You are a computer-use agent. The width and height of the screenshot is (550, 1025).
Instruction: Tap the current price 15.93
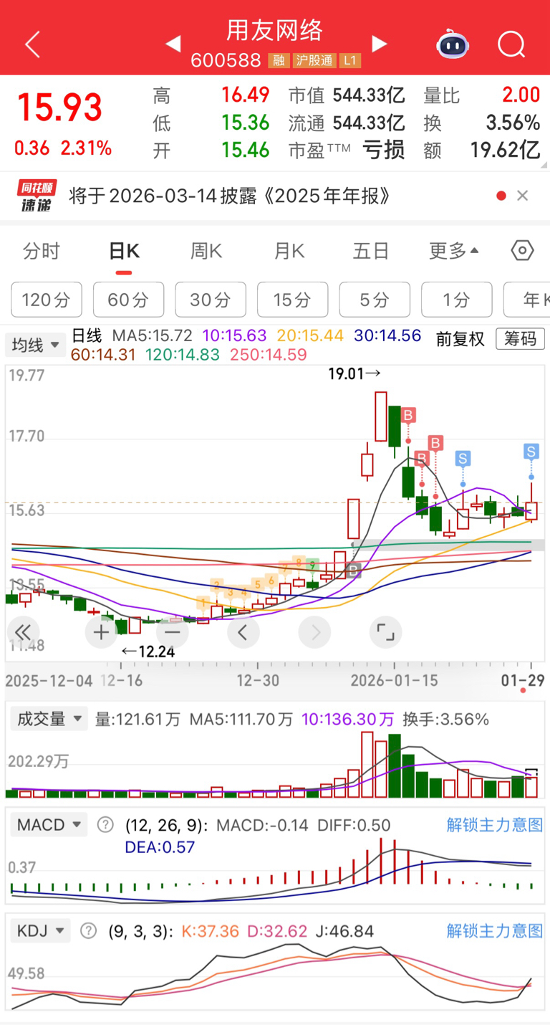point(60,108)
